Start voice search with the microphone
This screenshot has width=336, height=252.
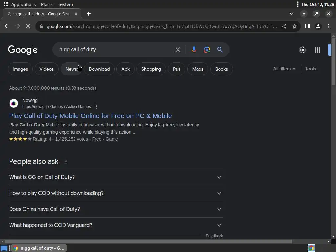click(194, 50)
